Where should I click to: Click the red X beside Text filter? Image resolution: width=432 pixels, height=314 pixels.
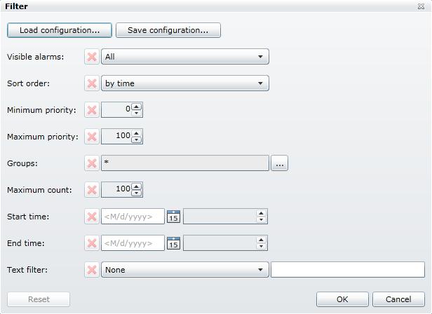click(x=91, y=270)
